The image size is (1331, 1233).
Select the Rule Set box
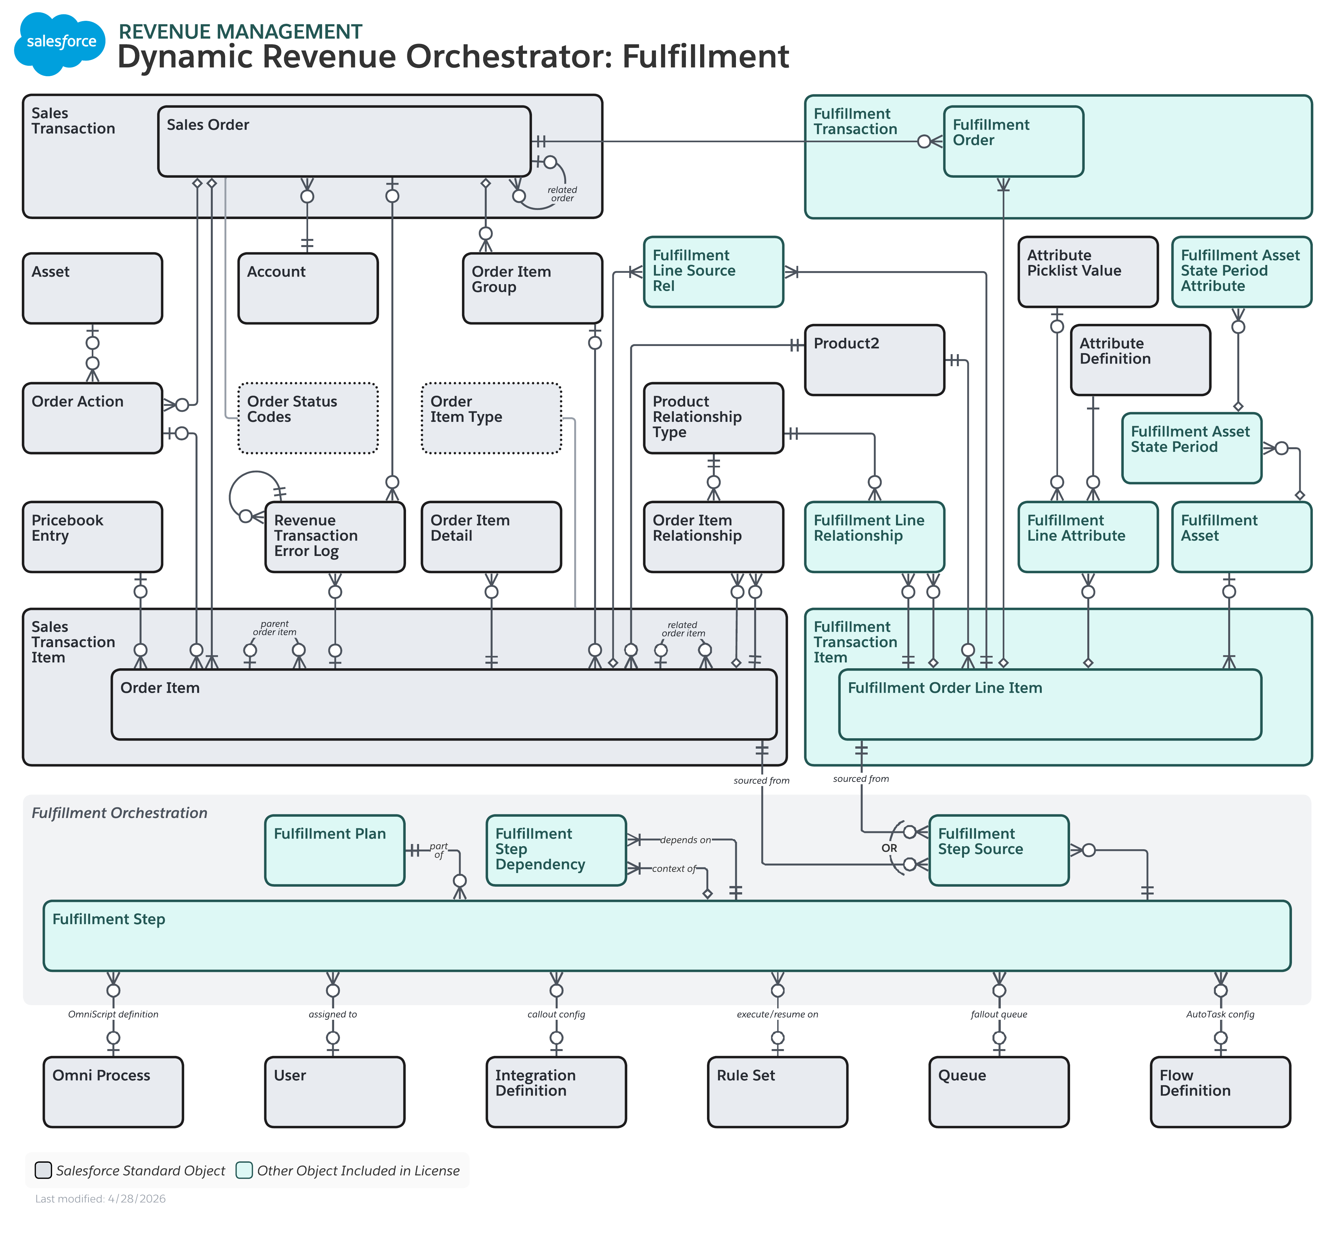pos(778,1091)
